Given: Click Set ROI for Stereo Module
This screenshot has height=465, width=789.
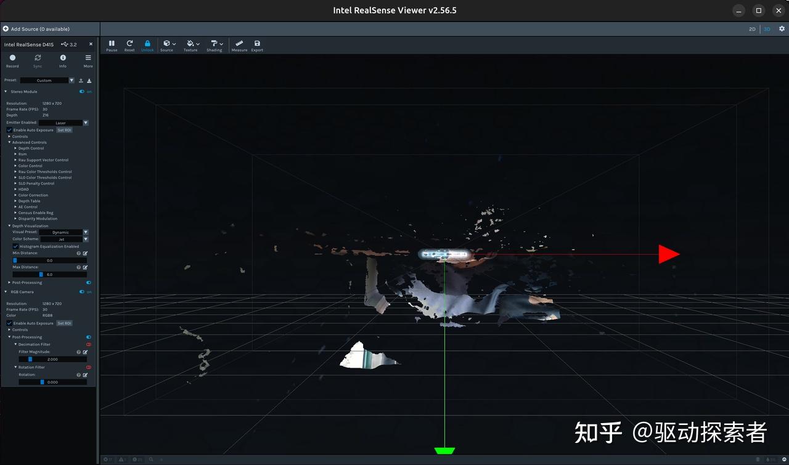Looking at the screenshot, I should pos(64,130).
